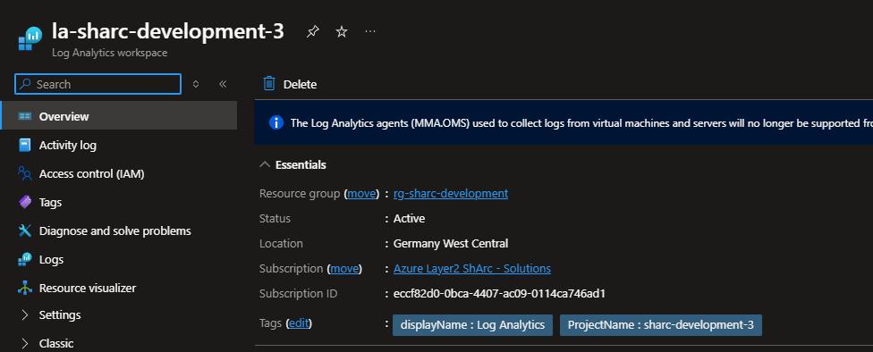This screenshot has height=352, width=873.
Task: Click the Essentials heading text
Action: 301,164
